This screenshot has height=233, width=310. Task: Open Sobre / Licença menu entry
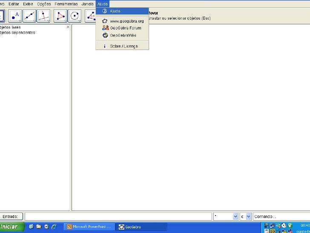(122, 46)
